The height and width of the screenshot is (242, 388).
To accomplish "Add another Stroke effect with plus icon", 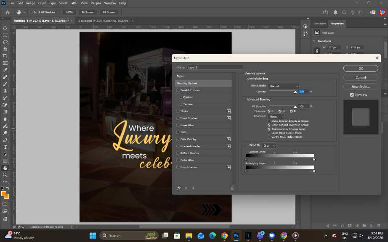I will [229, 111].
